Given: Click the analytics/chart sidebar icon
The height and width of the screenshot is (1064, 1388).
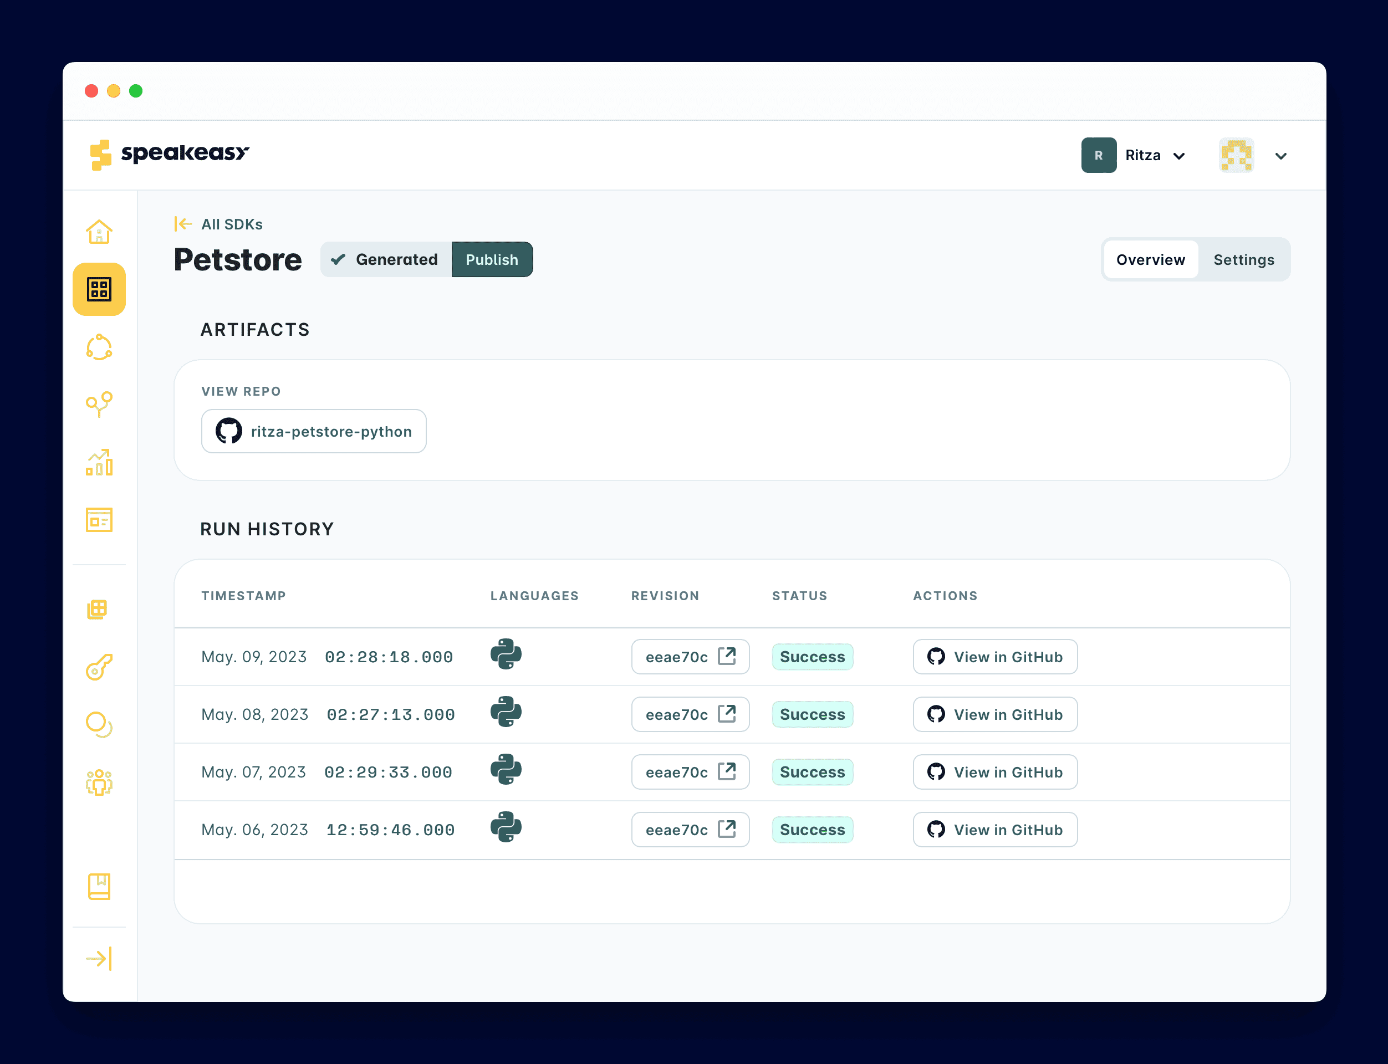Looking at the screenshot, I should point(99,463).
